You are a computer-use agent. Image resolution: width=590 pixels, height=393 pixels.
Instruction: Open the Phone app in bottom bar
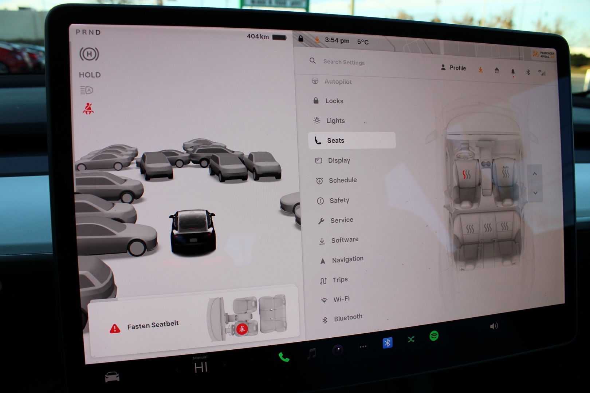point(284,357)
